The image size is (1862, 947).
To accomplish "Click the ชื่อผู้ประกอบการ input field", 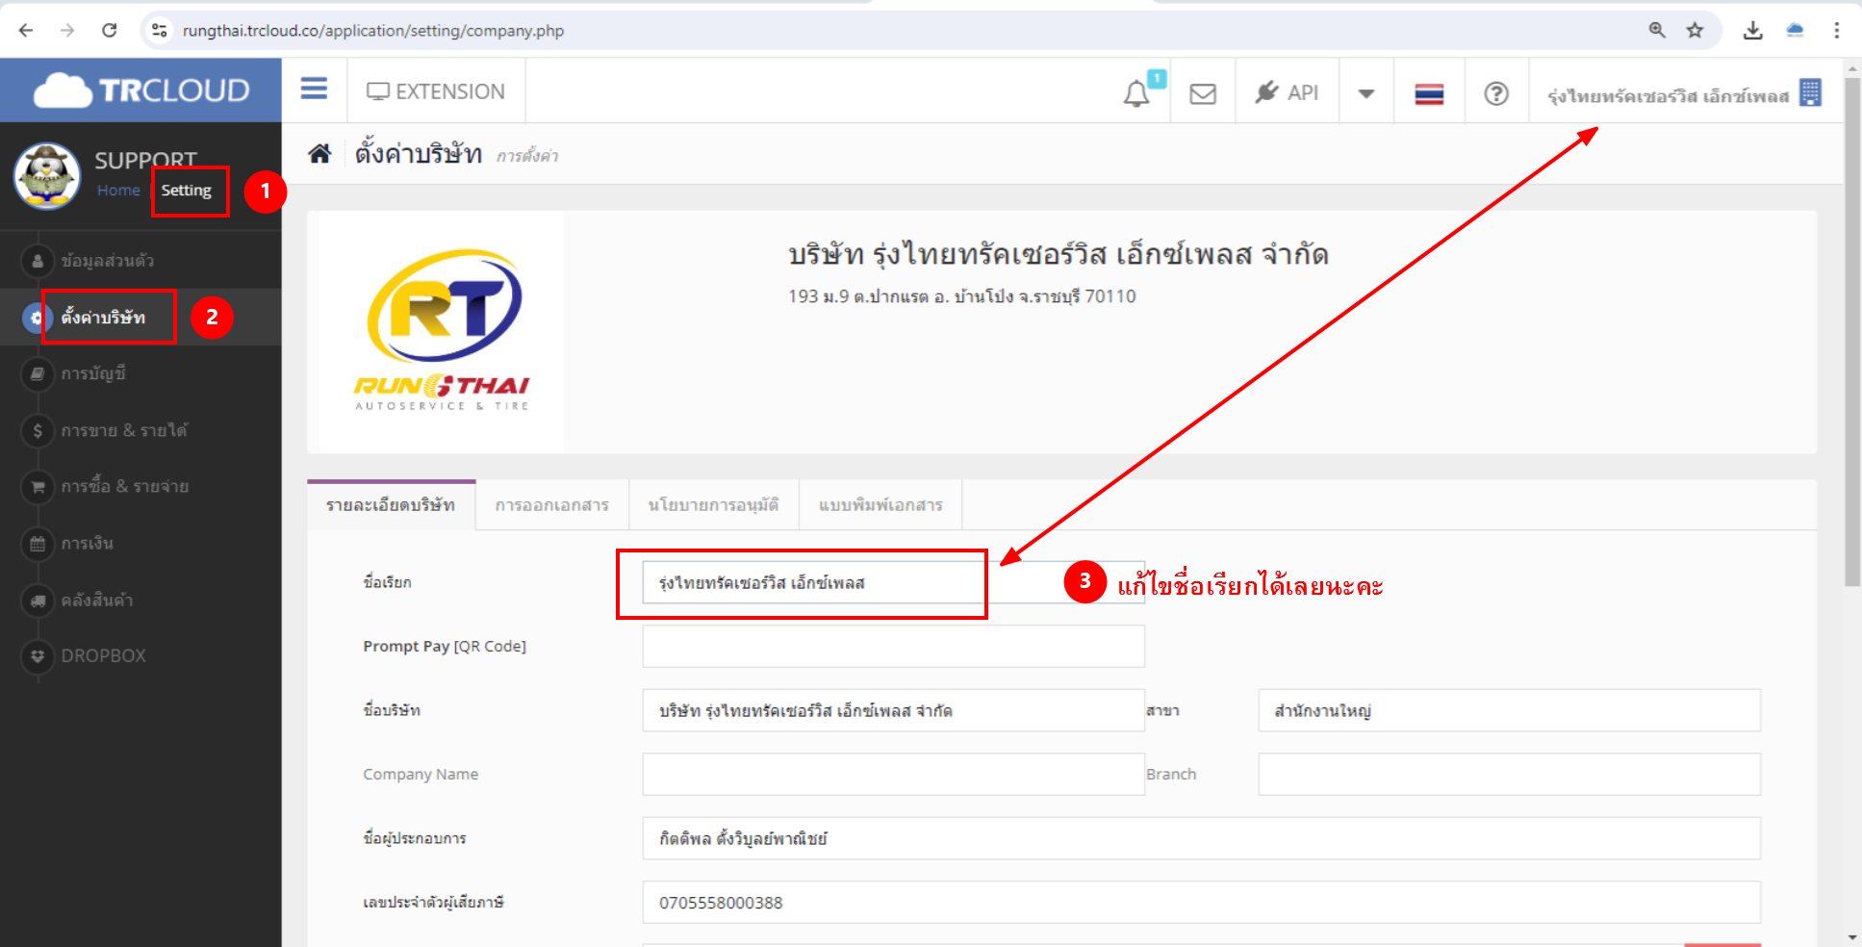I will tap(1201, 838).
